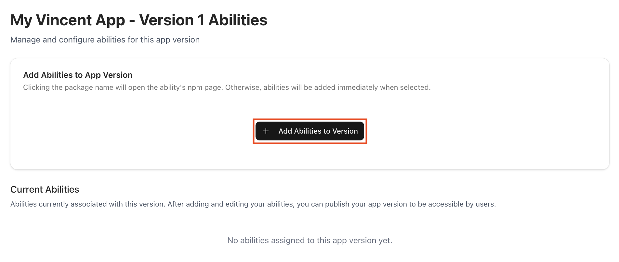This screenshot has height=262, width=619.
Task: Click the 'Manage and configure abilities' subtitle
Action: pos(105,40)
